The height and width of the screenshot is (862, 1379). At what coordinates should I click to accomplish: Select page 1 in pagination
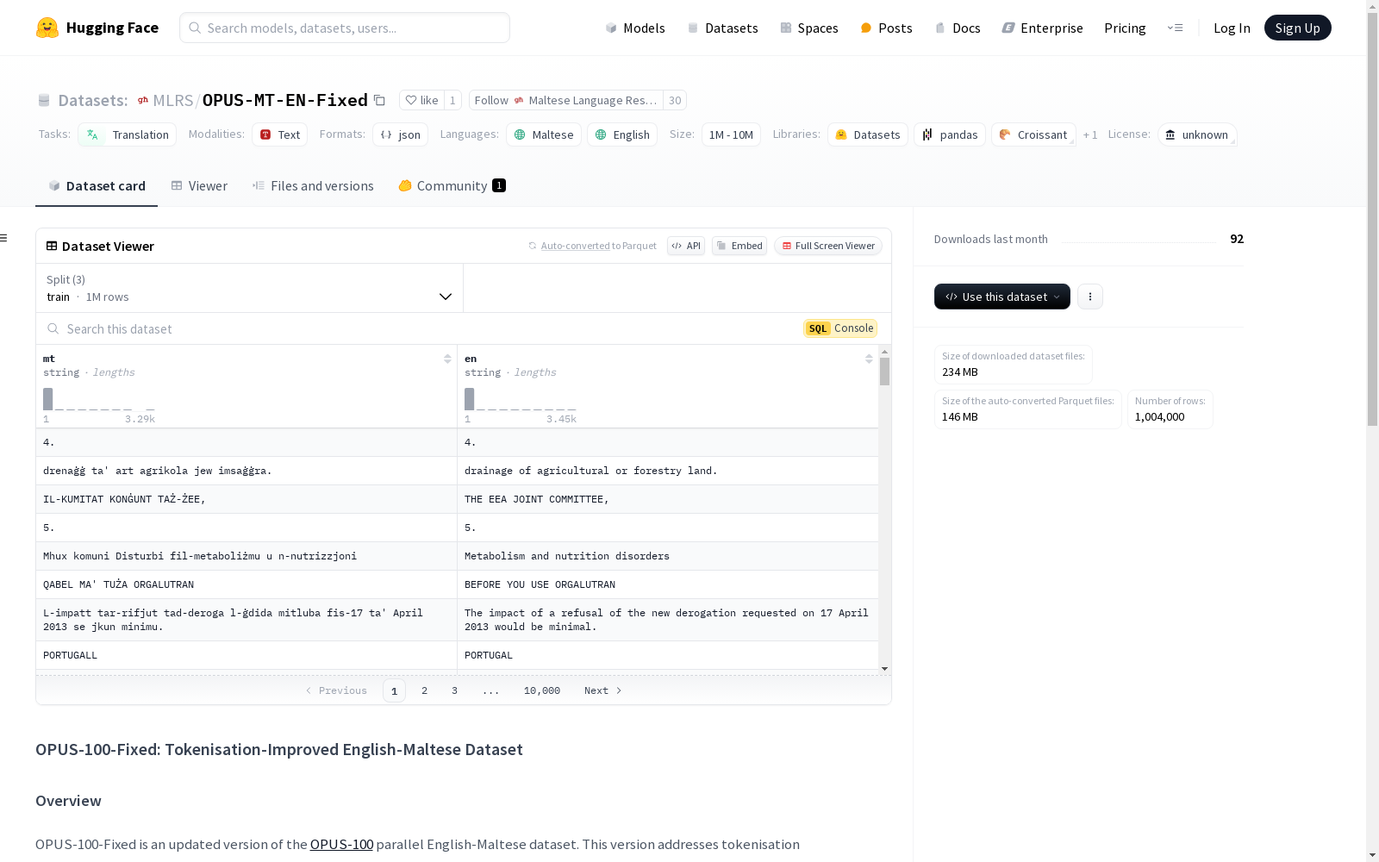click(394, 690)
